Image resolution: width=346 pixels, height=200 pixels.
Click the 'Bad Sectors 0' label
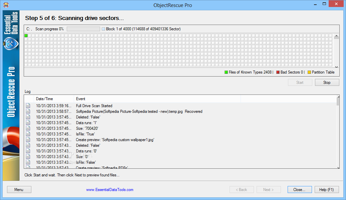[292, 72]
